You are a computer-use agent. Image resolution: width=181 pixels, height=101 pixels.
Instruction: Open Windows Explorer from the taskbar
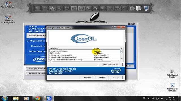(16, 98)
